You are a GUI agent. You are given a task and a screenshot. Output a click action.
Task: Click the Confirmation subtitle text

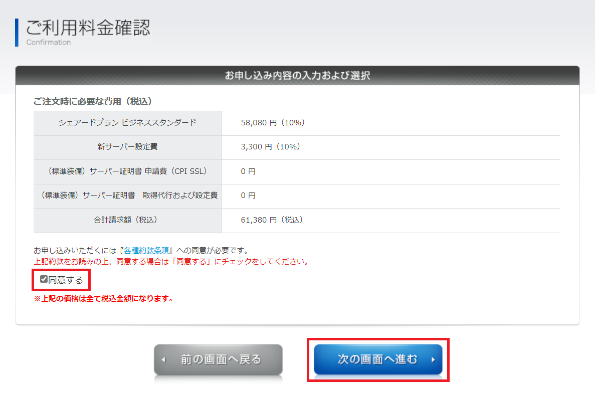click(49, 43)
